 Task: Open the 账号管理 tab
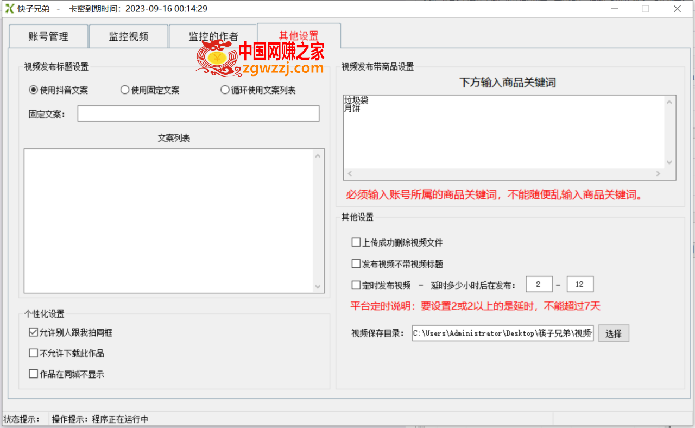[48, 36]
